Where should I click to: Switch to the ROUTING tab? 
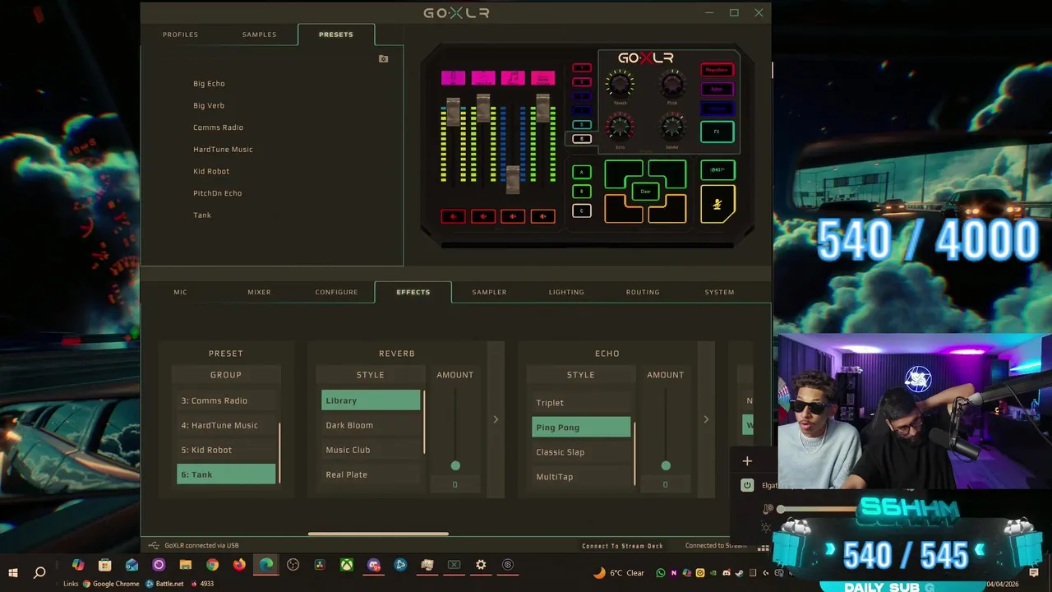click(x=643, y=292)
